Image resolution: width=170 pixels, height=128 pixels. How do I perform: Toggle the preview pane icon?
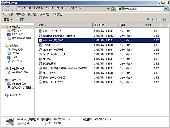click(x=158, y=19)
